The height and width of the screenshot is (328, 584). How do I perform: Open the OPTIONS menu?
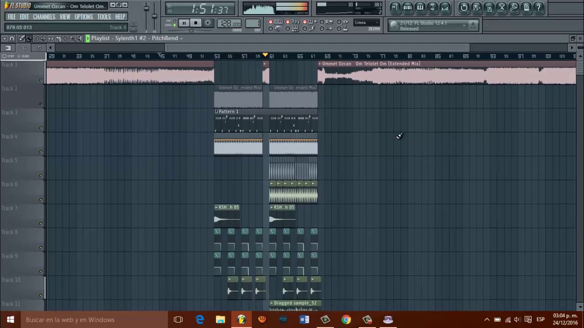[83, 17]
